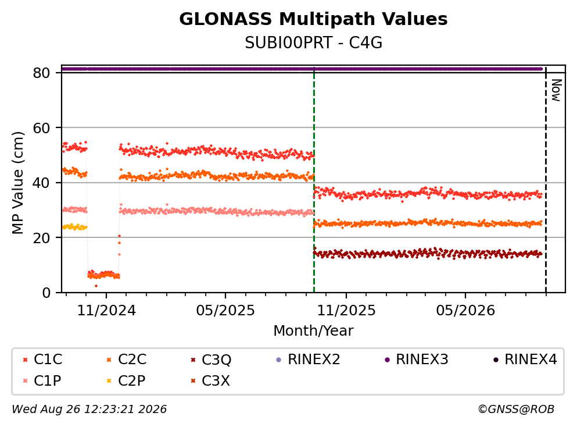Click the 11/2025 x-axis tick label

click(x=346, y=311)
